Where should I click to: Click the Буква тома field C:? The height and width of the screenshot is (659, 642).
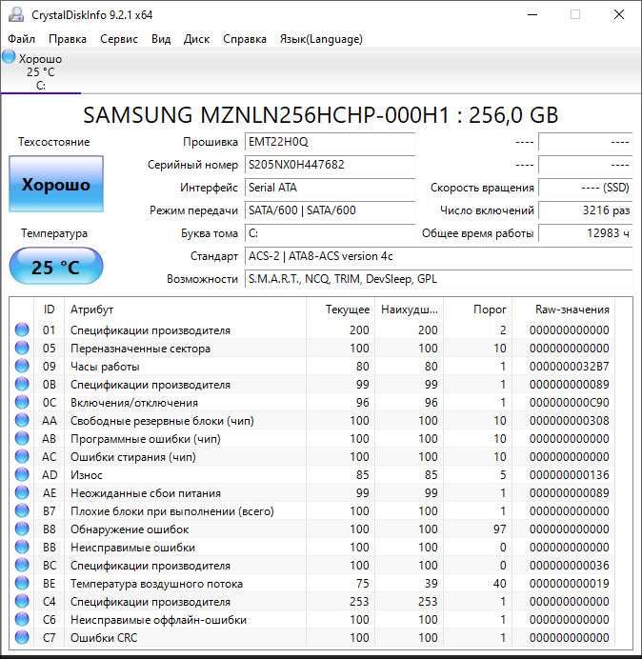pos(330,233)
